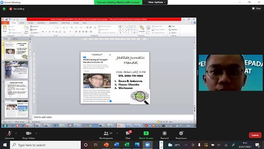264x149 pixels.
Task: Open the notification center icon
Action: pos(257,145)
